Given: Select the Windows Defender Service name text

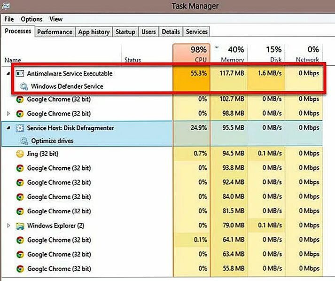Looking at the screenshot, I should [x=67, y=86].
